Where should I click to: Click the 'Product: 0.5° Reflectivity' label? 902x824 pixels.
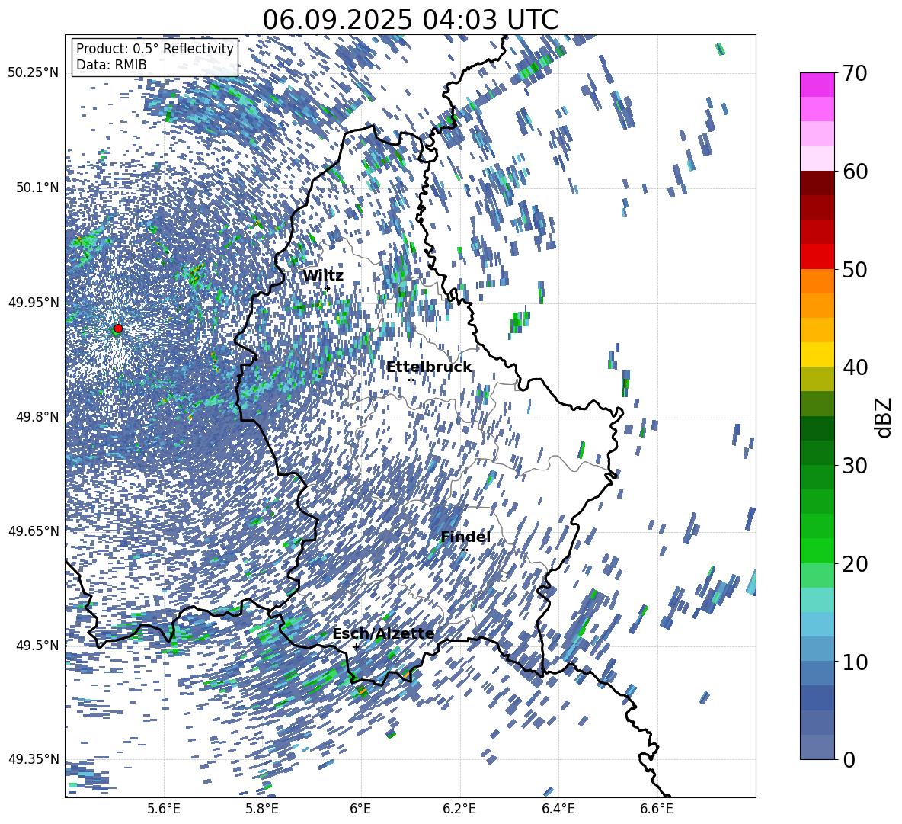(x=155, y=48)
